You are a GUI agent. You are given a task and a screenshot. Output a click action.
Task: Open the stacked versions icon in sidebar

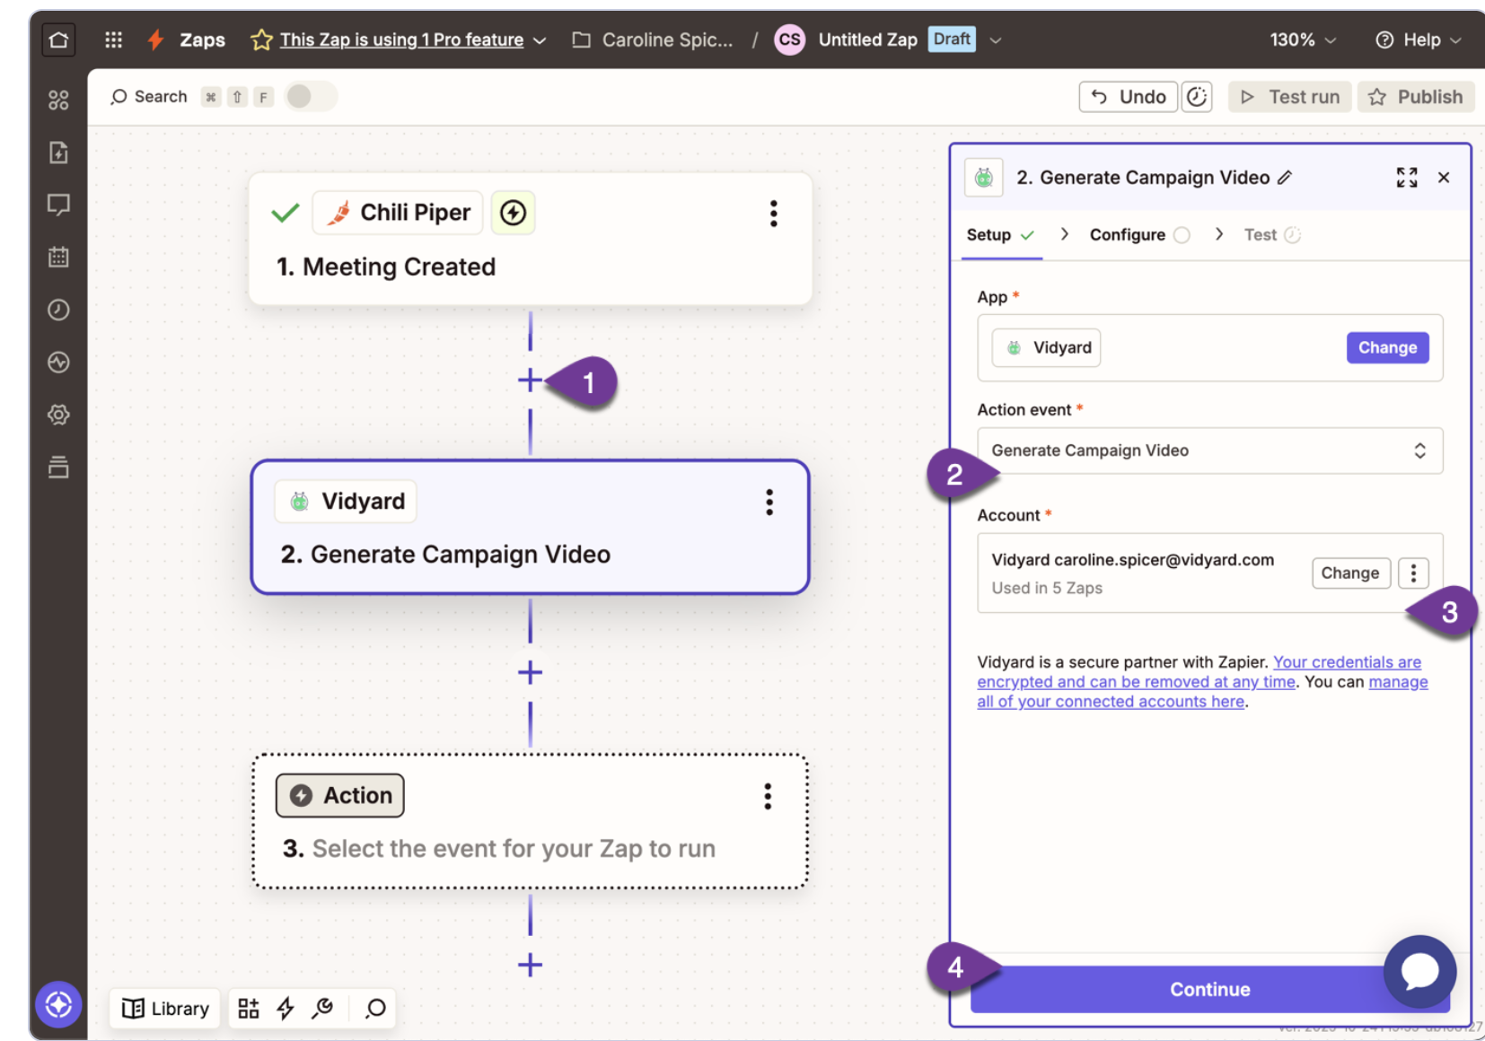[x=58, y=467]
